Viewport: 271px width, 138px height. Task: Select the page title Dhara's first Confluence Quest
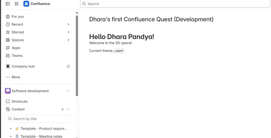pyautogui.click(x=151, y=19)
